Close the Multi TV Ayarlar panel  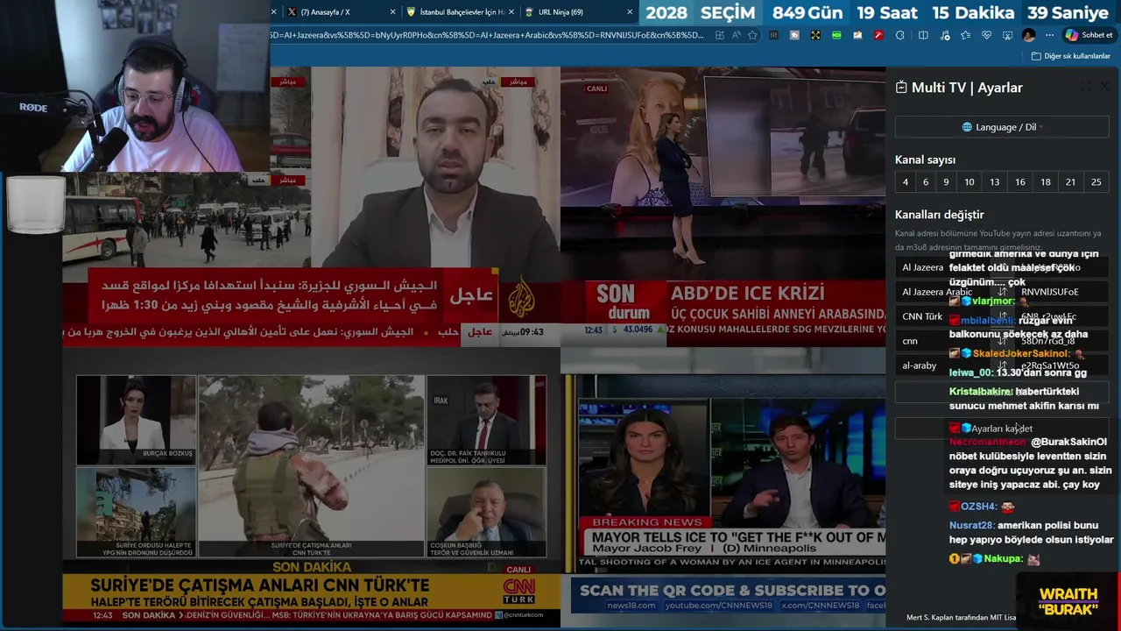click(1104, 87)
